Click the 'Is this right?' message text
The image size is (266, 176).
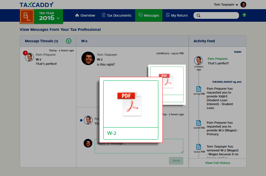pos(106,64)
